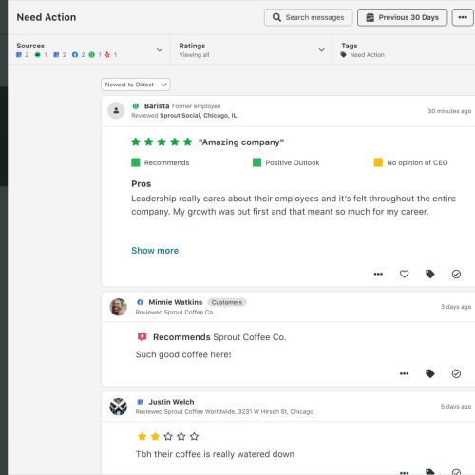The width and height of the screenshot is (475, 475).
Task: Expand the Ratings filter dropdown
Action: [252, 50]
